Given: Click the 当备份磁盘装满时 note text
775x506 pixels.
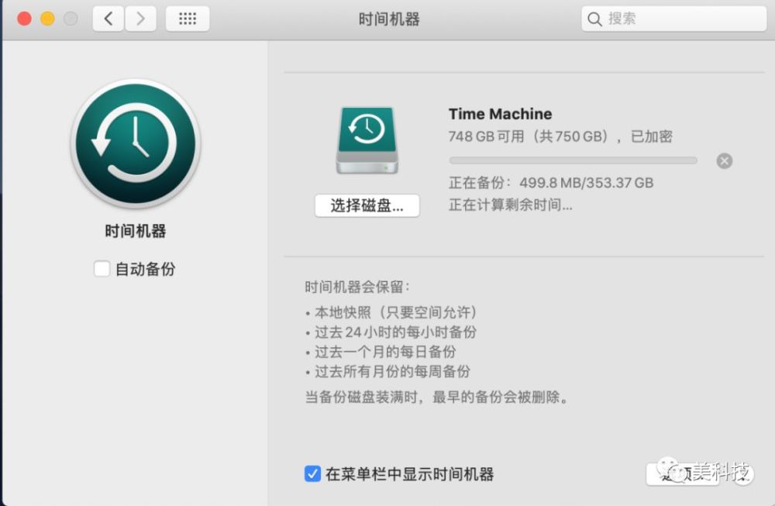Looking at the screenshot, I should [437, 397].
